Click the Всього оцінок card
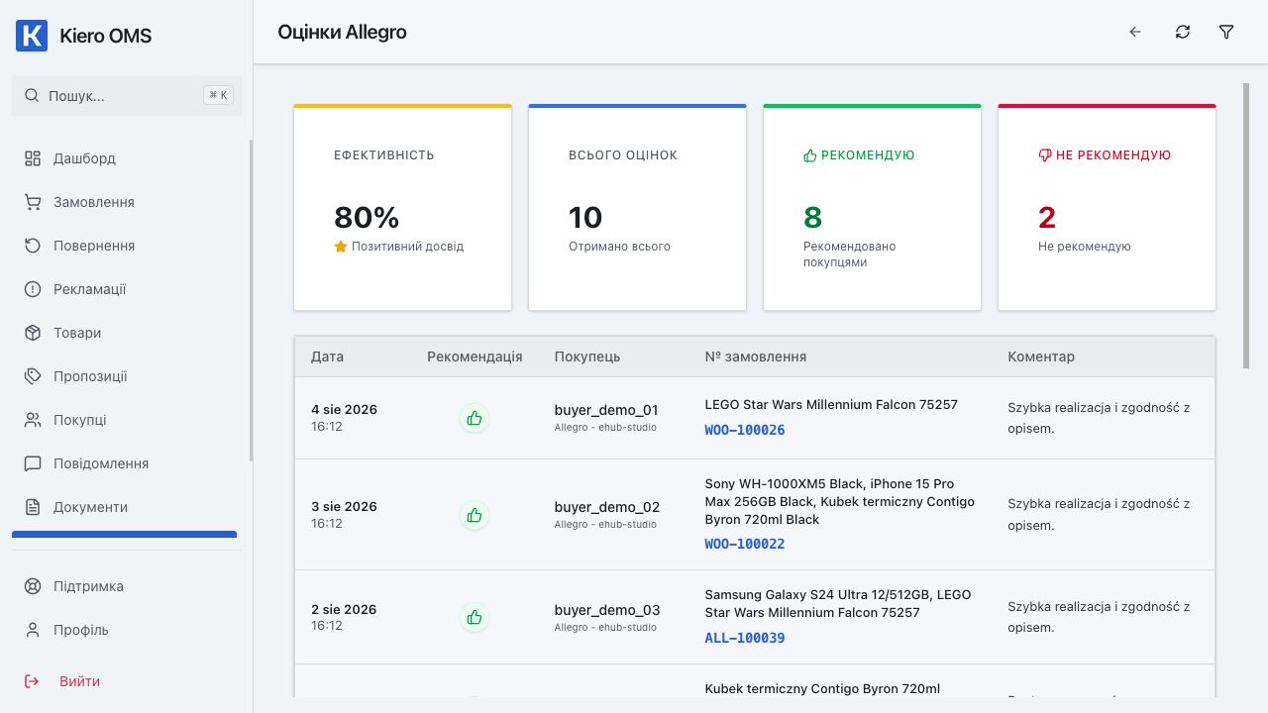This screenshot has height=713, width=1268. tap(637, 207)
